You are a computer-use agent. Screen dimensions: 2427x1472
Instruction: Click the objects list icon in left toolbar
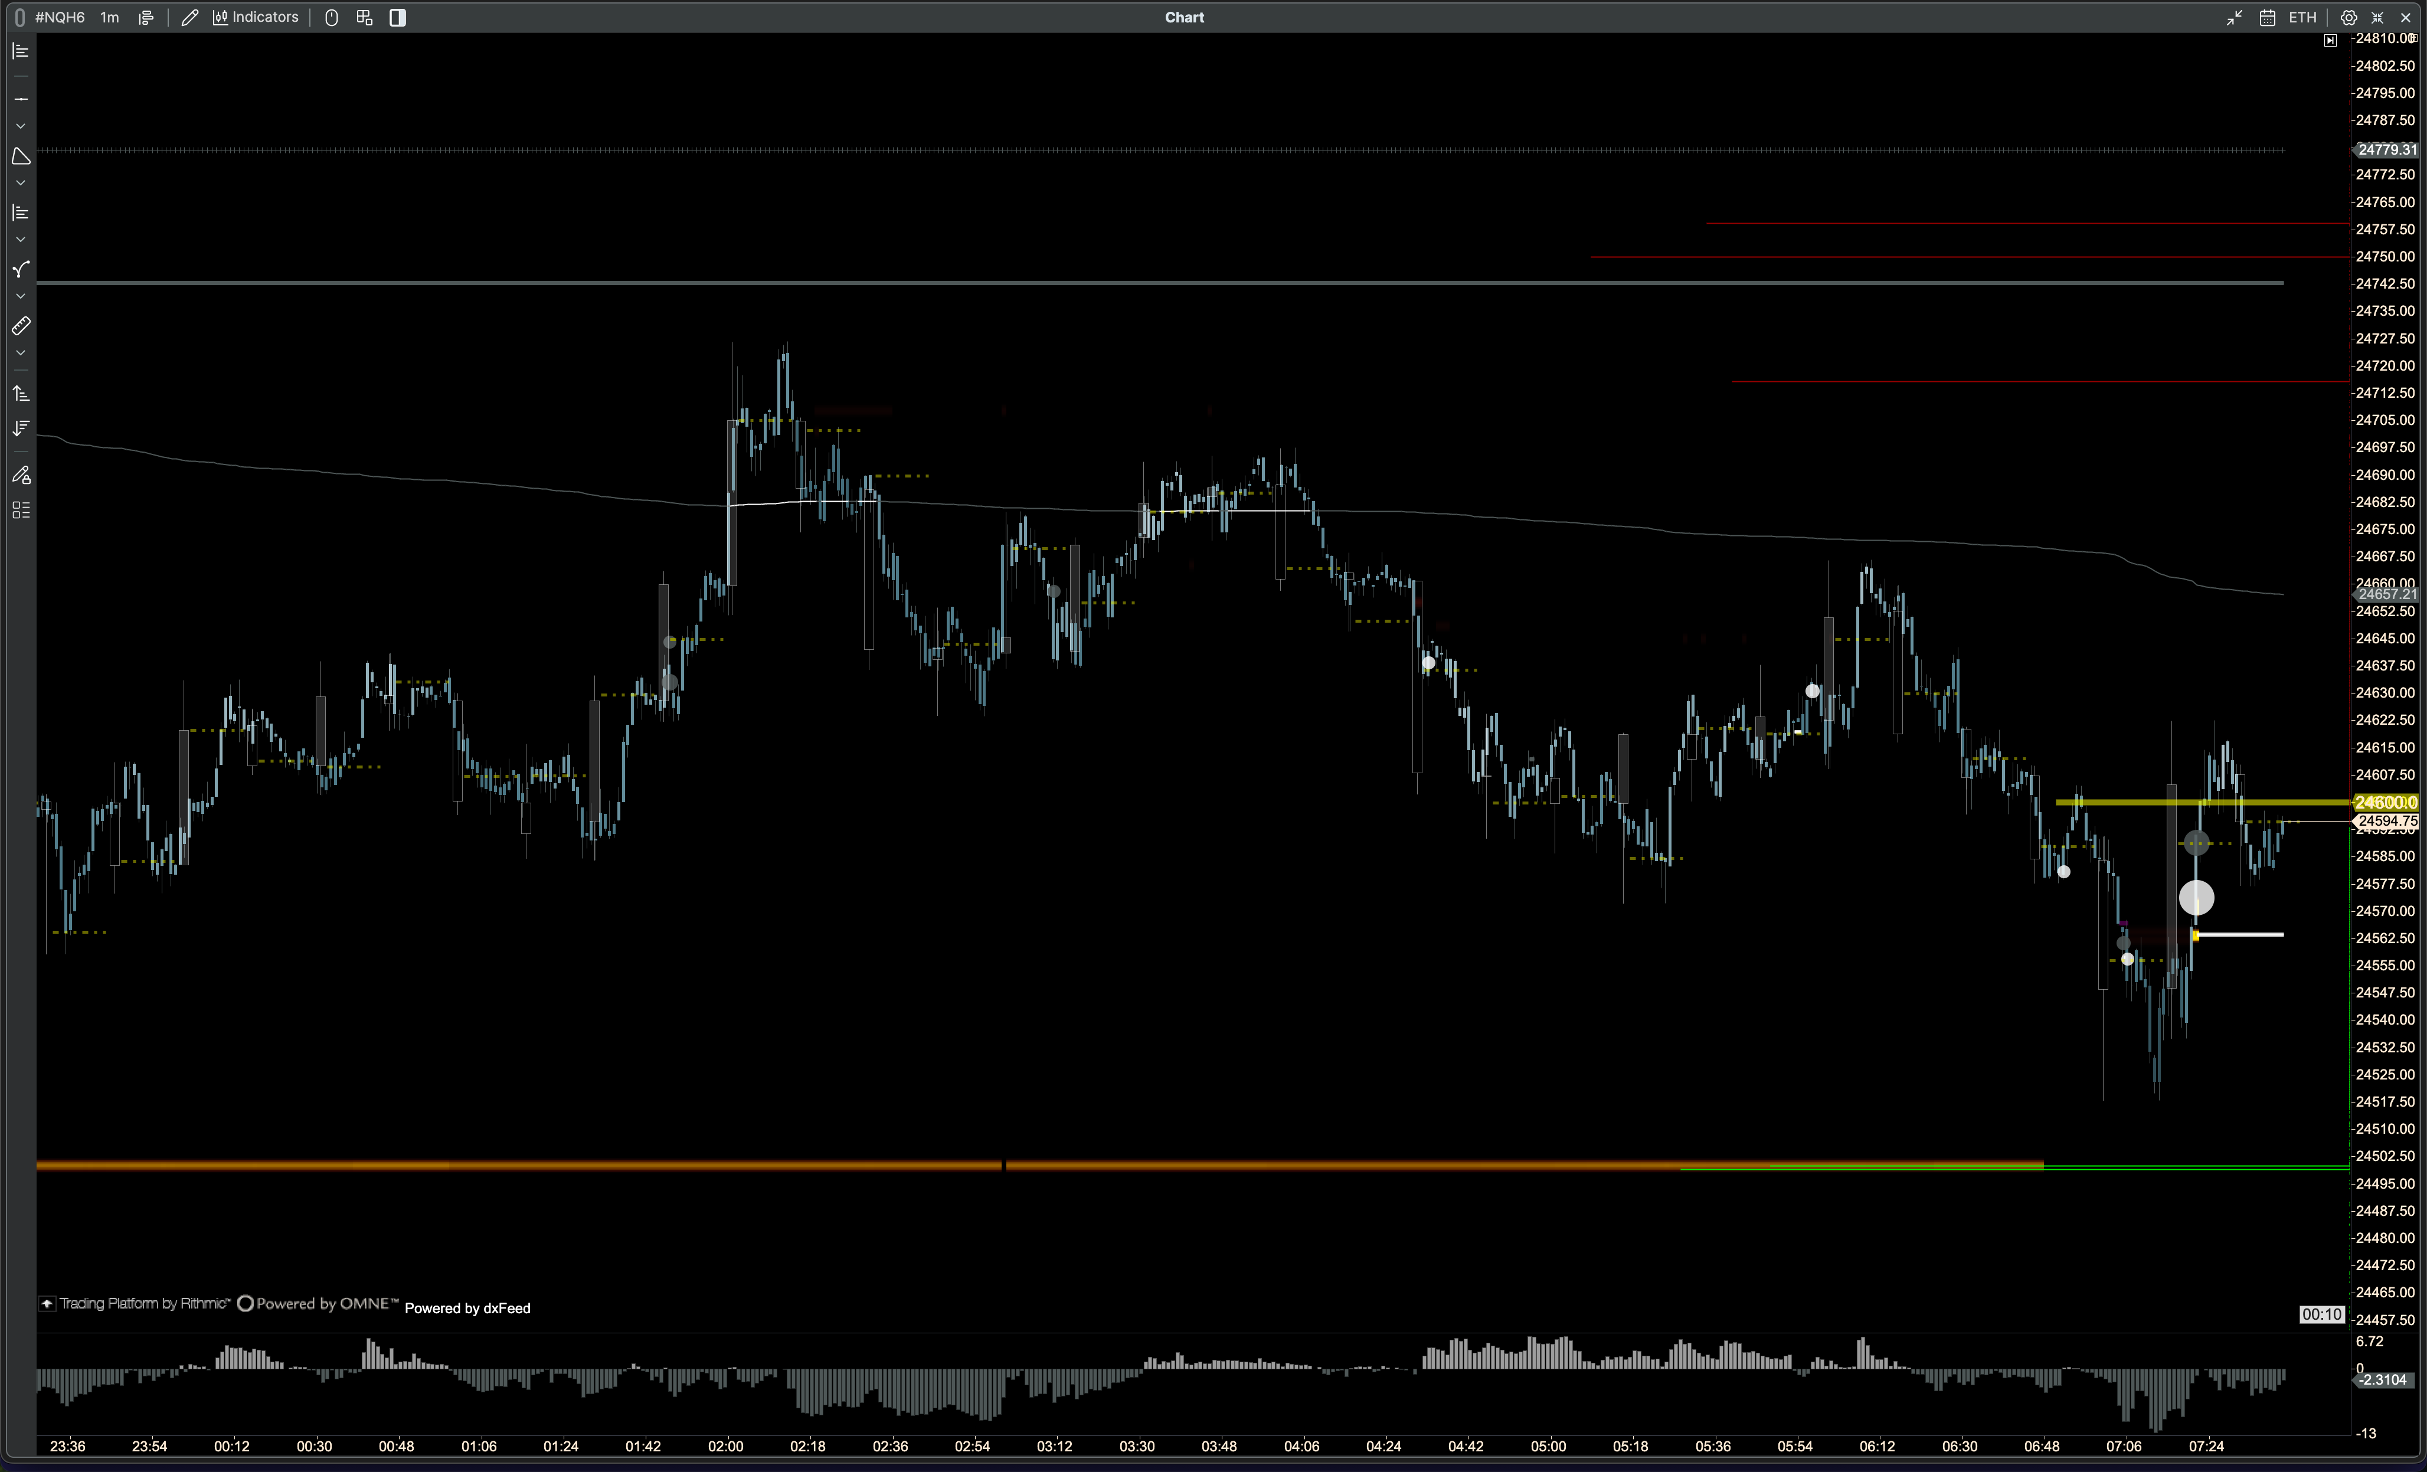click(x=21, y=511)
